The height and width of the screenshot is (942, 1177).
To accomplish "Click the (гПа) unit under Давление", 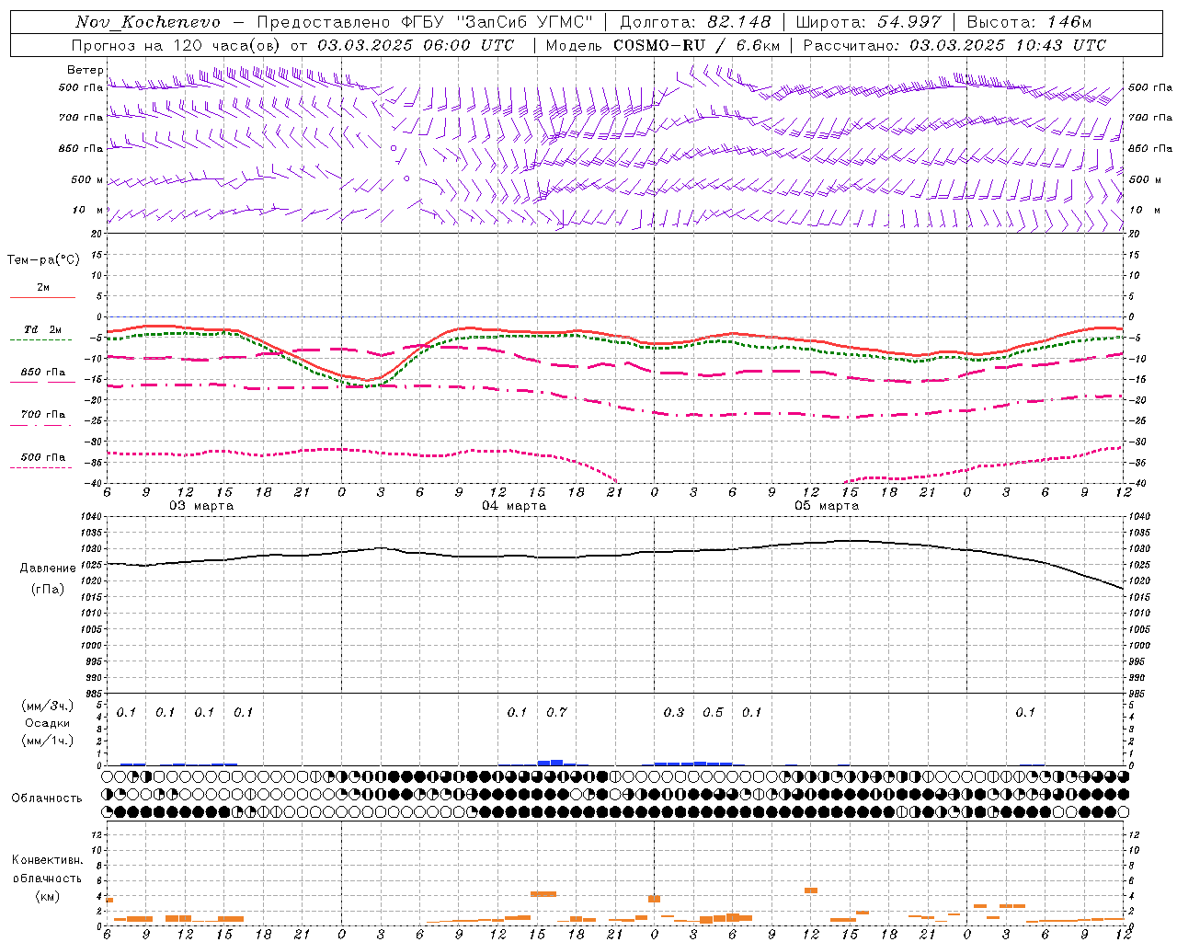I will pyautogui.click(x=48, y=590).
